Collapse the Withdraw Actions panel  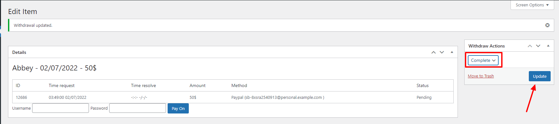[x=548, y=46]
